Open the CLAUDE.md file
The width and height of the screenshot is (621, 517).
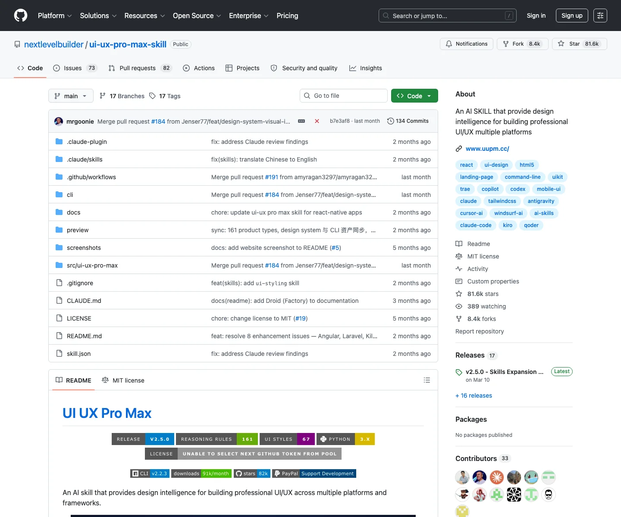click(84, 301)
